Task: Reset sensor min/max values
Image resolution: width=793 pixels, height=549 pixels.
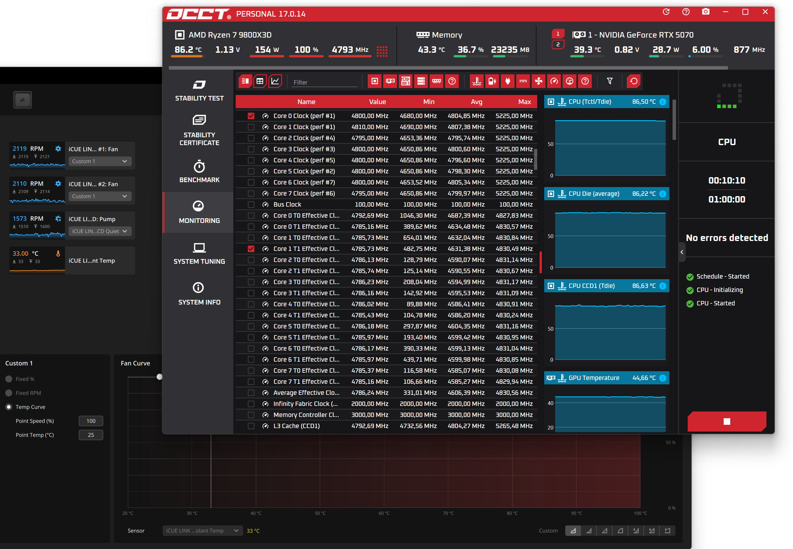Action: [x=634, y=82]
